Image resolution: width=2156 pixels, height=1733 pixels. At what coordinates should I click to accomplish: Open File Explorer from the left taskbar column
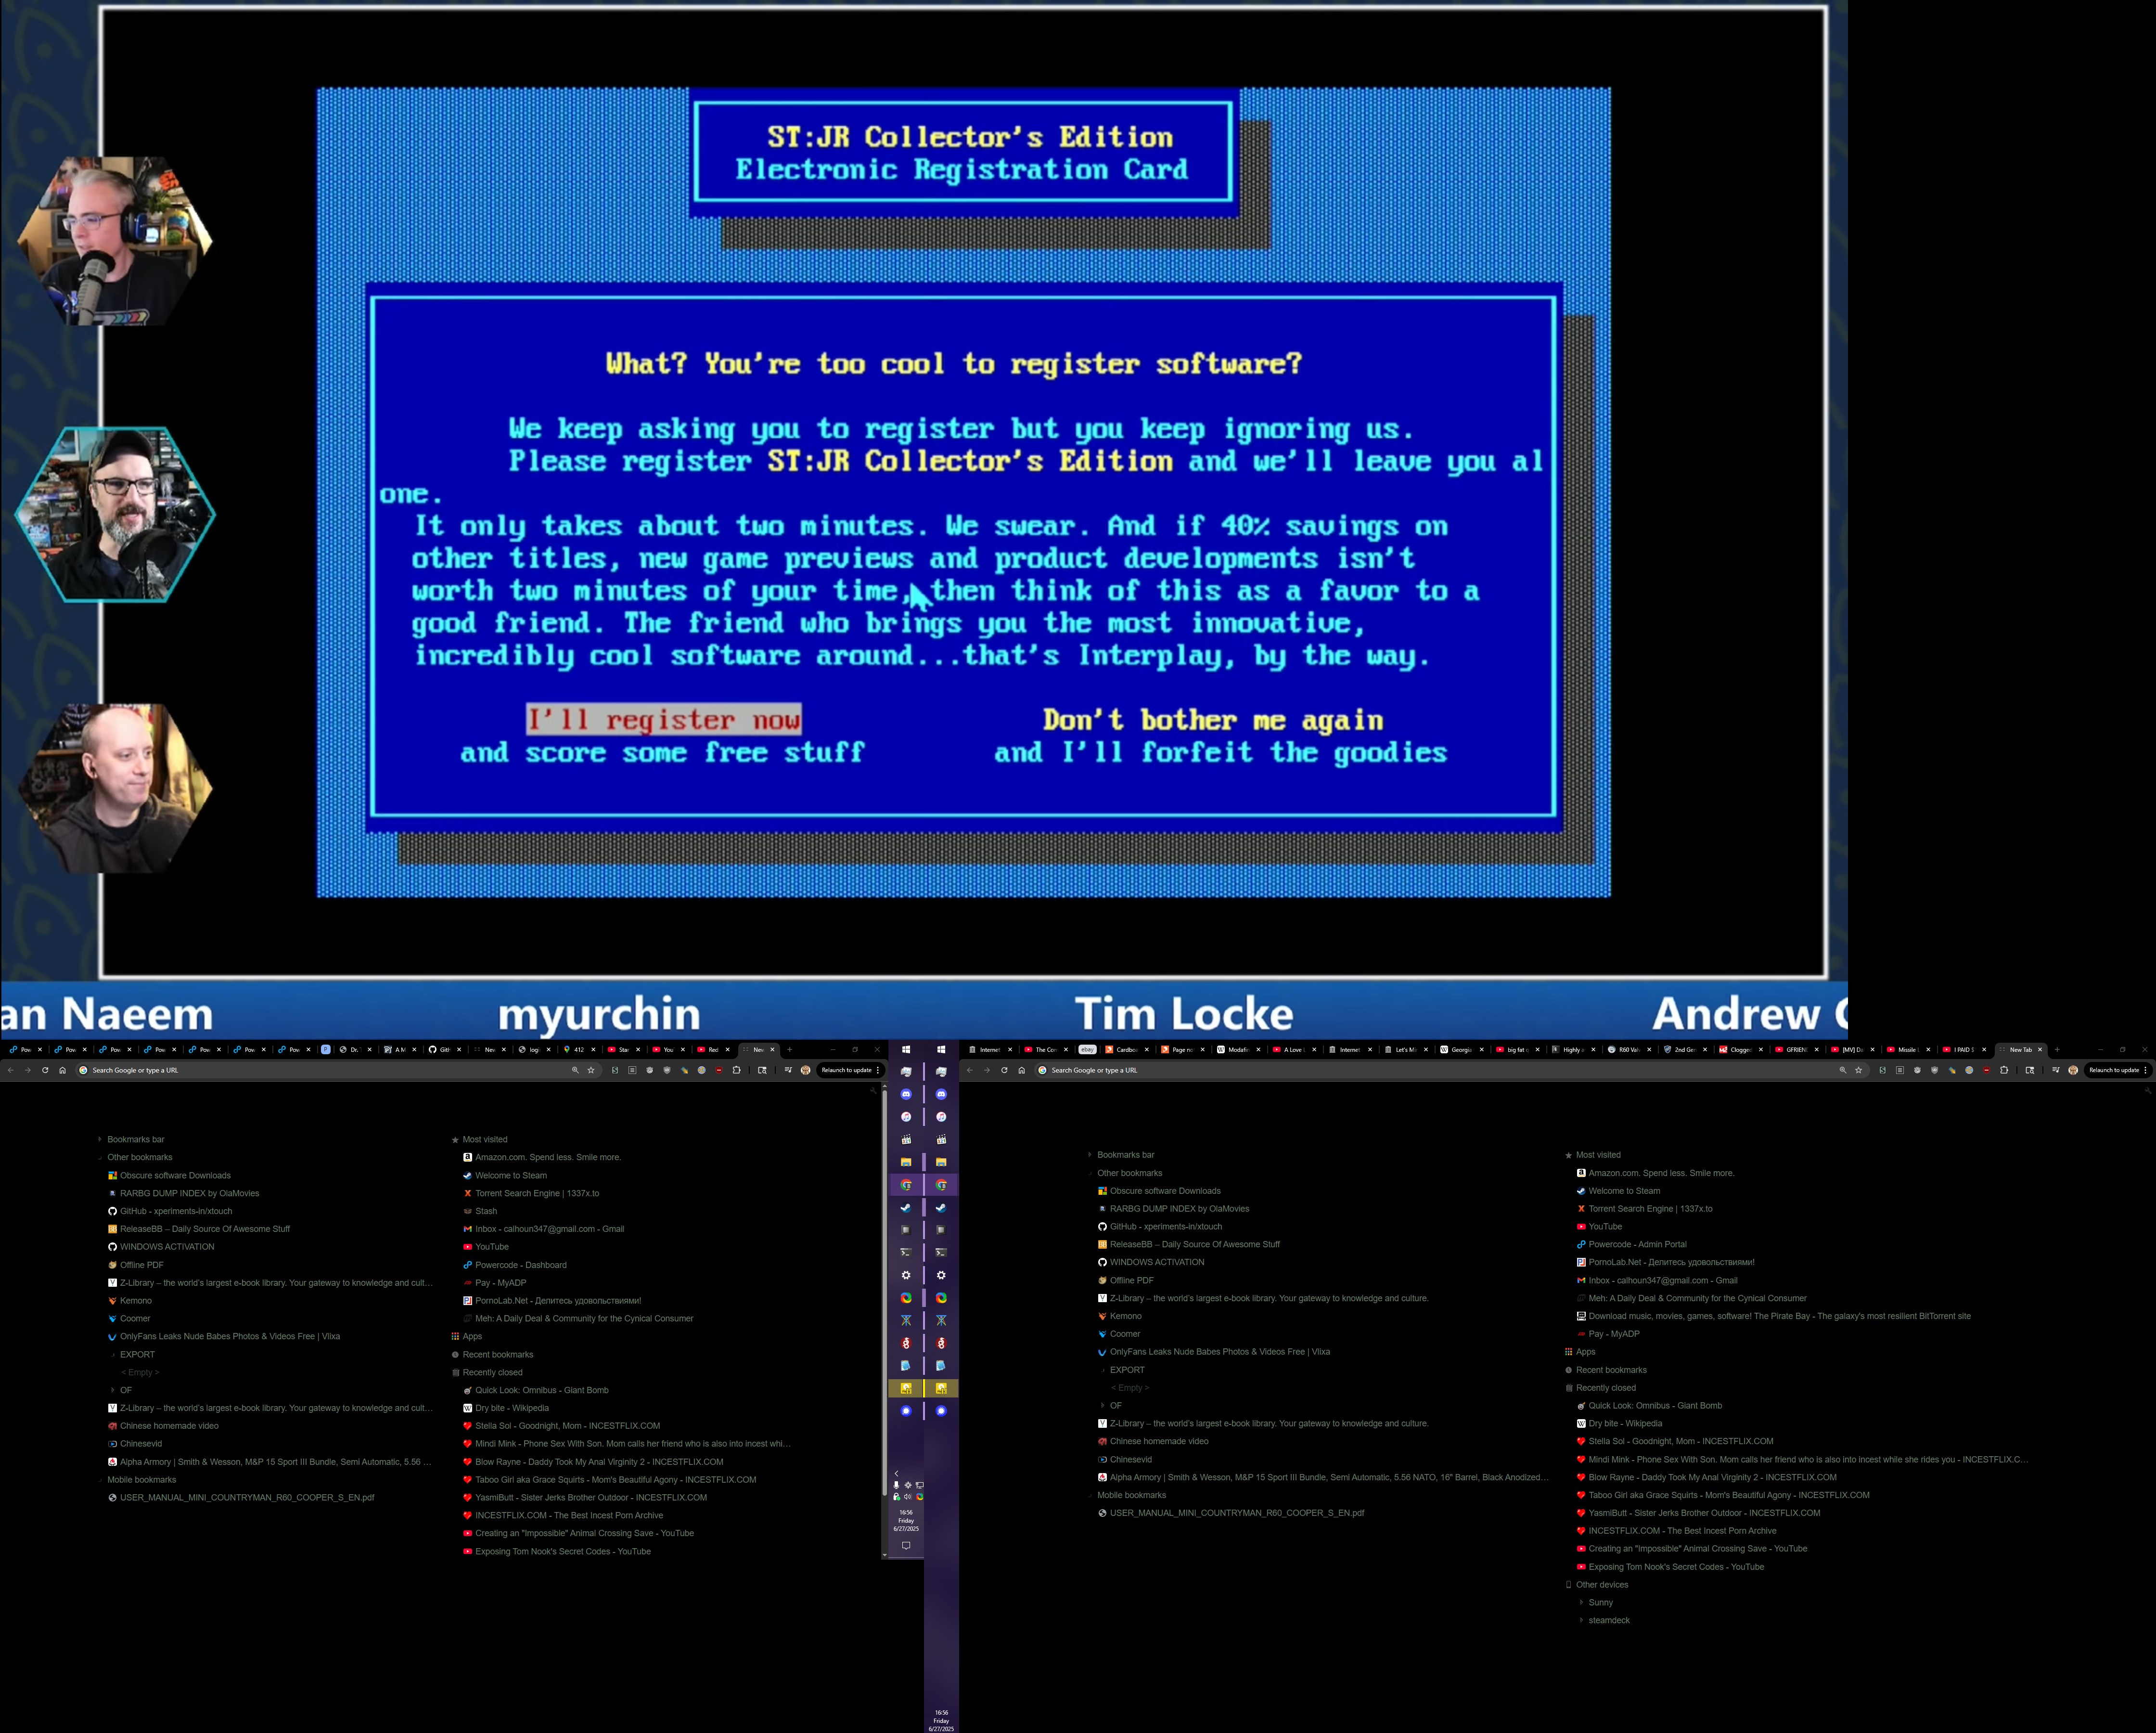906,1162
